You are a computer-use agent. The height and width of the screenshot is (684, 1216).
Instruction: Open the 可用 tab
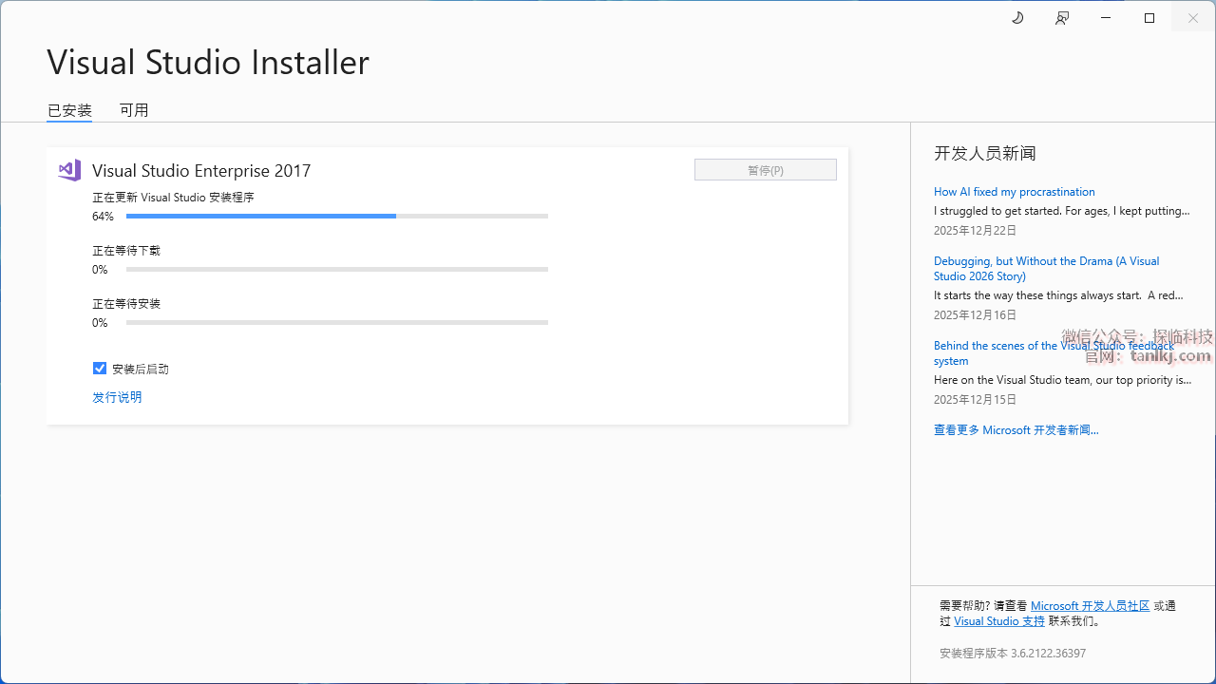pyautogui.click(x=134, y=110)
